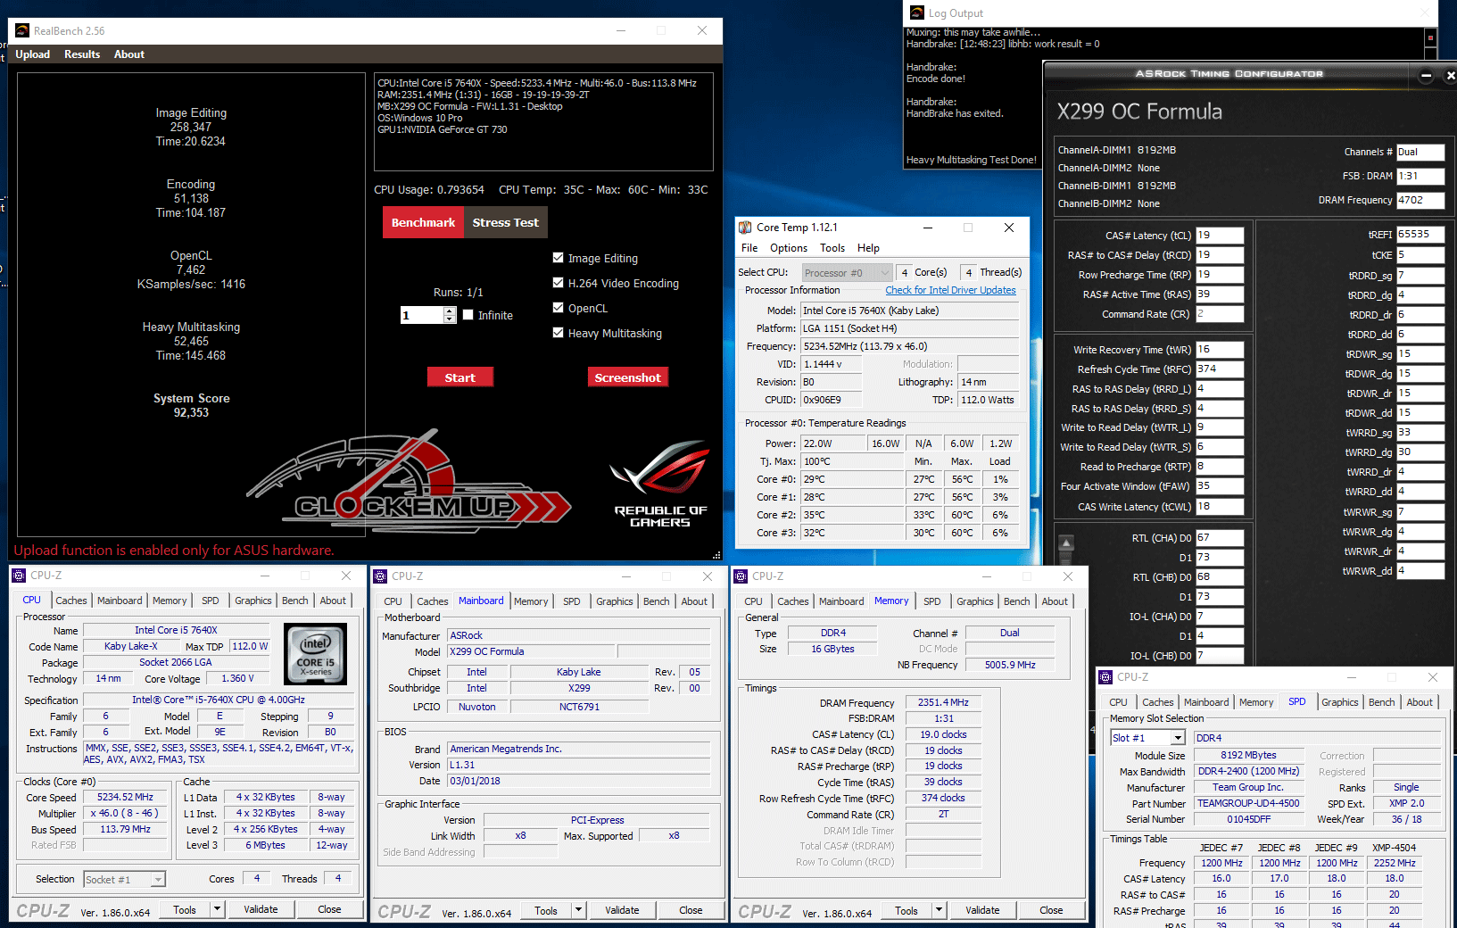1457x928 pixels.
Task: Open the Slot #1 memory slot dropdown
Action: (1178, 738)
